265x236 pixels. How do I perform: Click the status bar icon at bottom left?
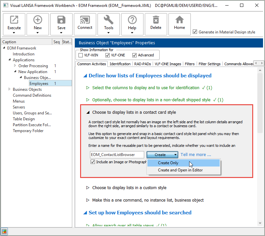4,231
